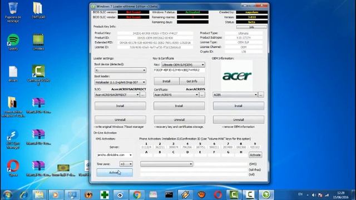Open the OEM Information ACER dropdown
Viewport: 356px width, 200px height.
pos(235,95)
